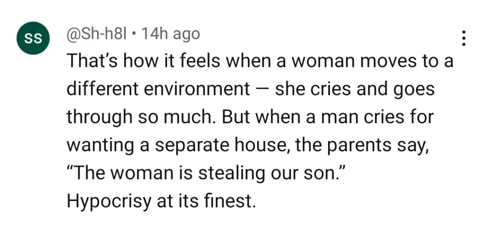Click the green SS profile avatar
This screenshot has height=228, width=497.
tap(33, 38)
